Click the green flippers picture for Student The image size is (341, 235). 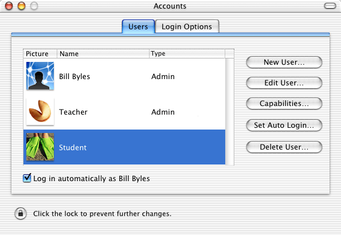[x=40, y=147]
